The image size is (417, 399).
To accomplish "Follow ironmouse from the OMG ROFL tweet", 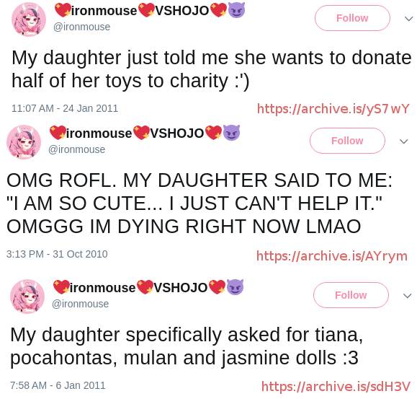I will (x=347, y=141).
